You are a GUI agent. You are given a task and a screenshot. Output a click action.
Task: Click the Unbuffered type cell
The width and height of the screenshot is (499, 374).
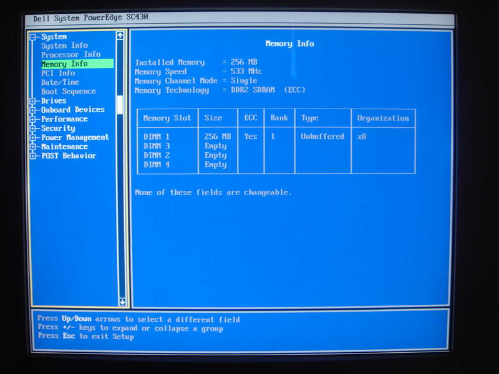322,137
